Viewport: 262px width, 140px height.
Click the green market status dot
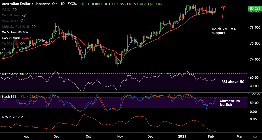(x=82, y=4)
